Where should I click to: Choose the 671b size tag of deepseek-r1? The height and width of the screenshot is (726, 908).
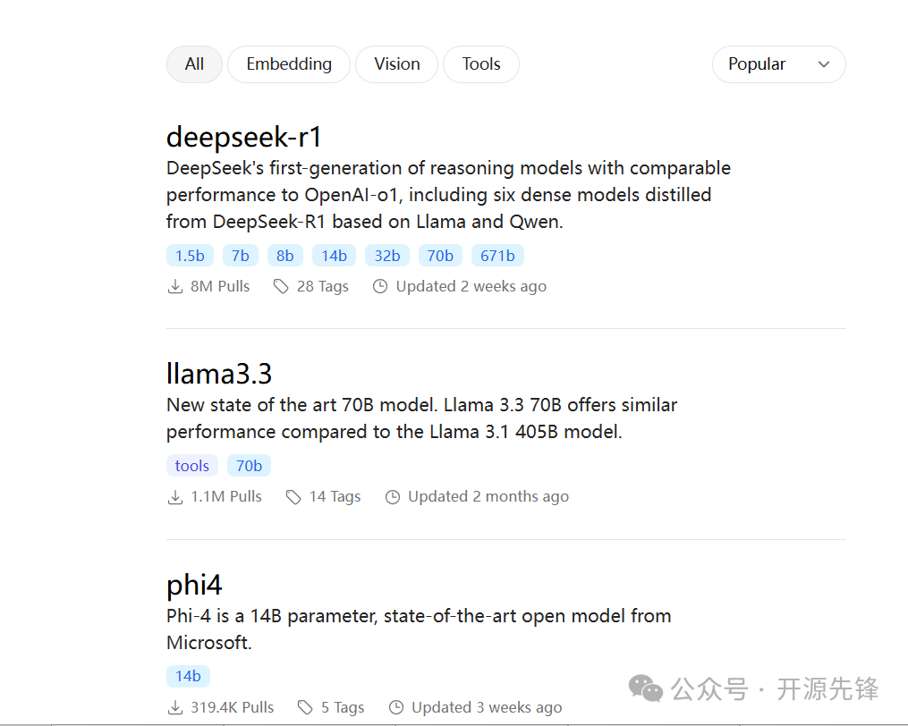point(497,256)
